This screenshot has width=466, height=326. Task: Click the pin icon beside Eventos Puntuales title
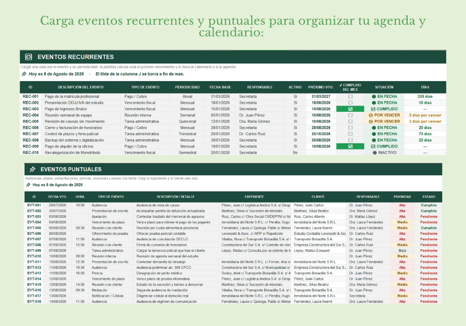point(33,169)
